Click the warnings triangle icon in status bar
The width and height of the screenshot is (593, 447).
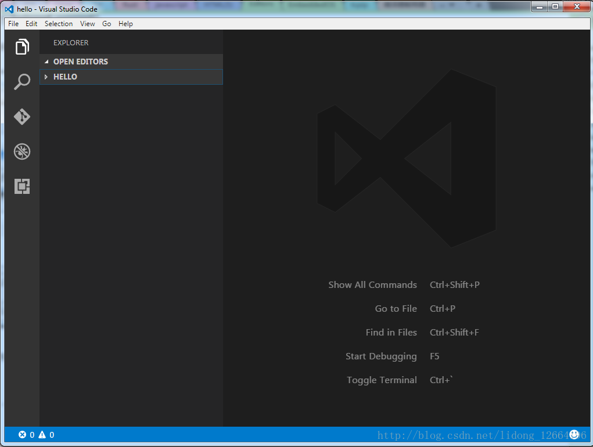42,435
